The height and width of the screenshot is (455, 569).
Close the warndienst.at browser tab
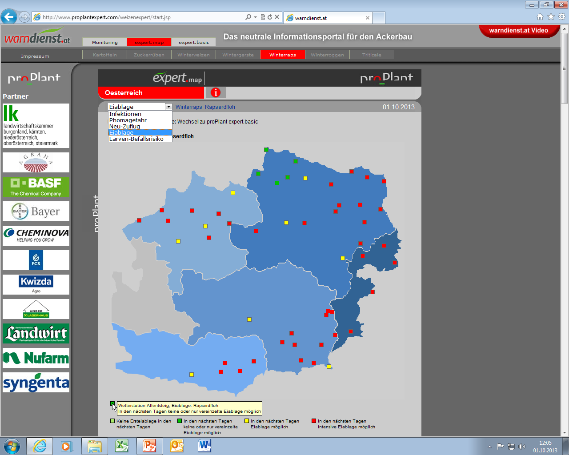click(x=368, y=18)
